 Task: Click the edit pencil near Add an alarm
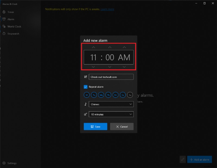[183, 160]
